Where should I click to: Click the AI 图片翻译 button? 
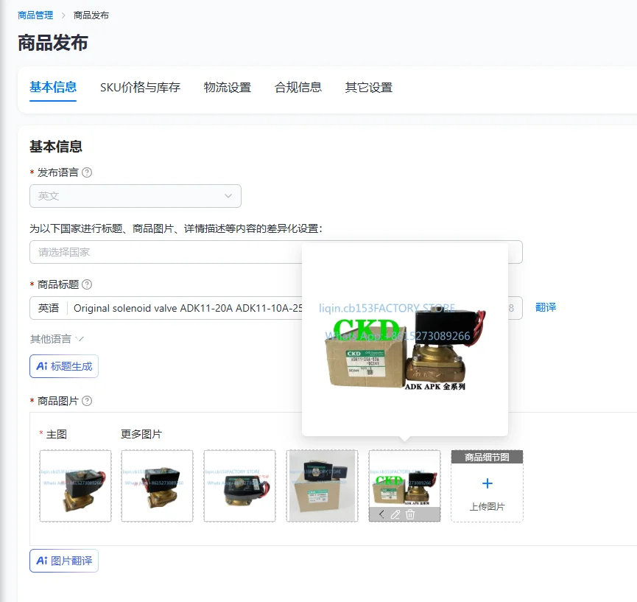(x=64, y=561)
